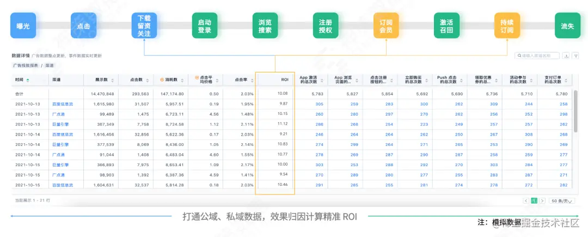Click blue value 308 under 活动参与
This screenshot has height=237, width=588.
(x=529, y=134)
